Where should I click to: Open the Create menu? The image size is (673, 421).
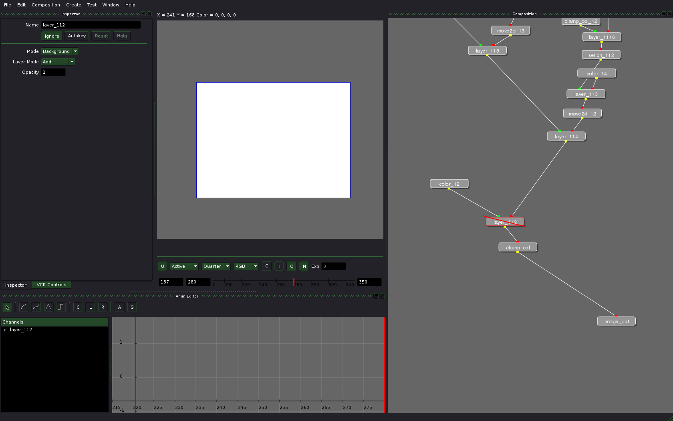point(74,5)
